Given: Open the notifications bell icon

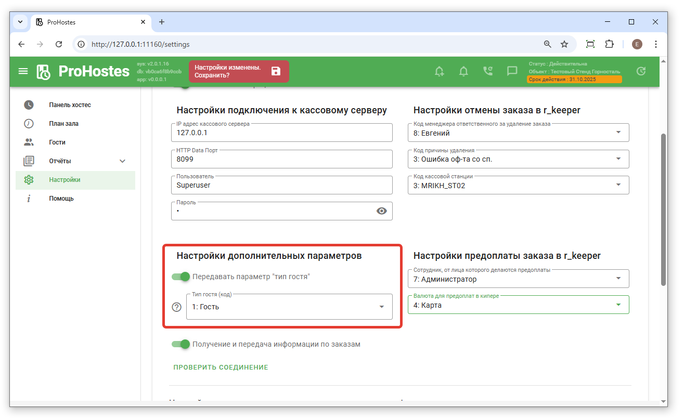Looking at the screenshot, I should [x=463, y=71].
